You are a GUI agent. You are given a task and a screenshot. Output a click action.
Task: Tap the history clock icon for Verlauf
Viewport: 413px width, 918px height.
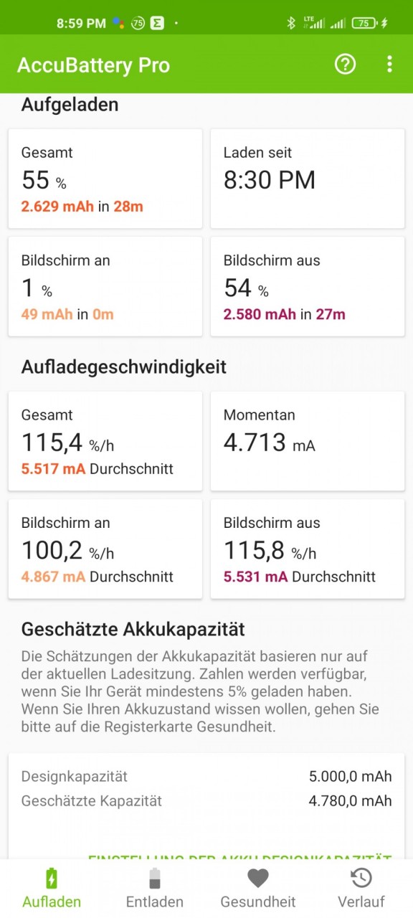click(361, 879)
